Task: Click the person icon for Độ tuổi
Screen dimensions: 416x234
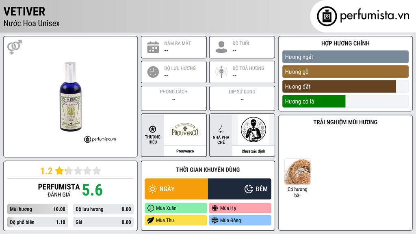Action: 221,47
